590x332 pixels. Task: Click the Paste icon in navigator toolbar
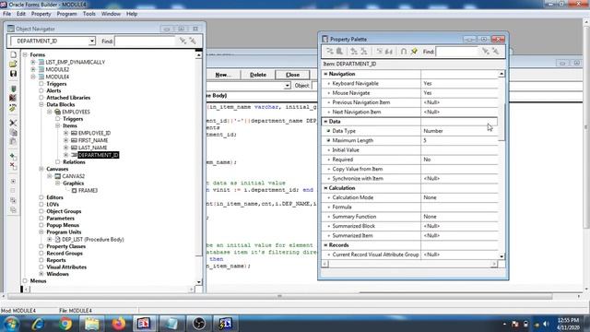tap(13, 141)
